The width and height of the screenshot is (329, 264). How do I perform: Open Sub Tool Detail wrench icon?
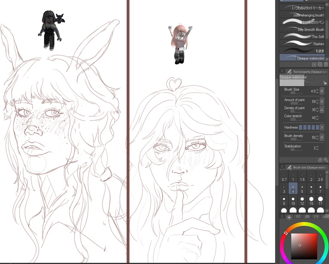click(326, 160)
